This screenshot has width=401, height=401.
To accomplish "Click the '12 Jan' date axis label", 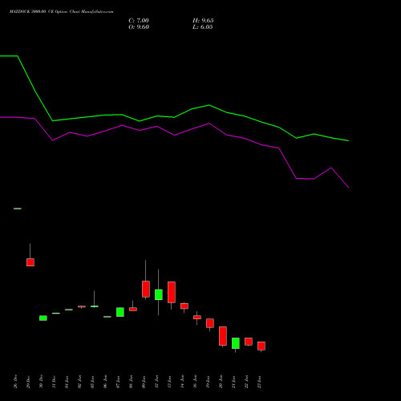I will tap(156, 382).
